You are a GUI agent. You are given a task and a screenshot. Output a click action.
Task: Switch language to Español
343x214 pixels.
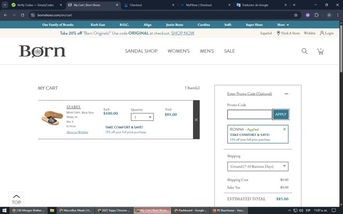(266, 33)
